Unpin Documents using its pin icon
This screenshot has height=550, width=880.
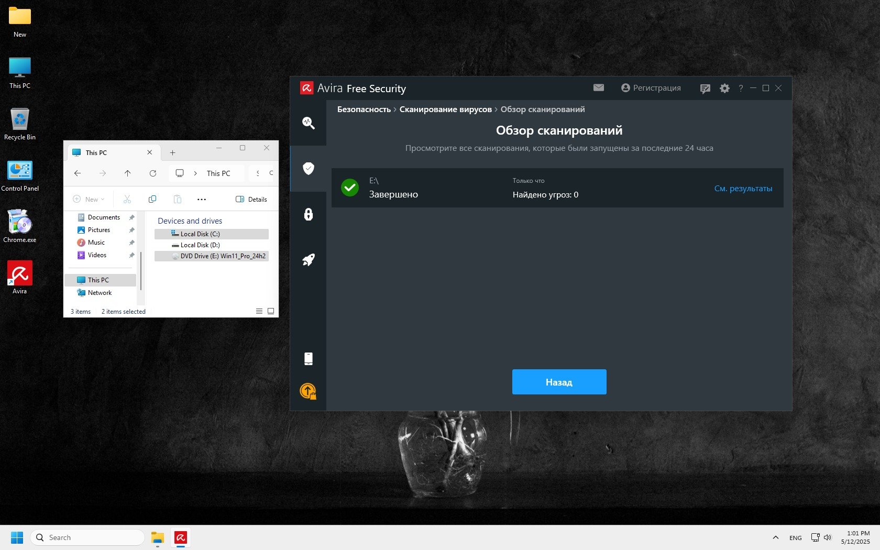coord(131,217)
